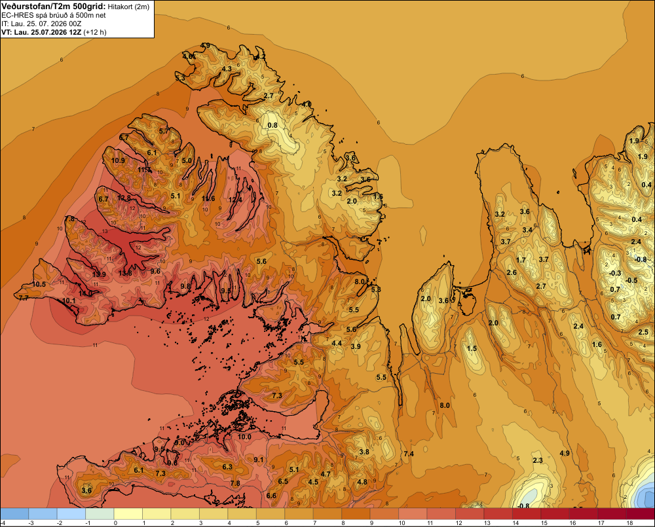
Task: Click the 14.0 temperature label
Action: pos(85,293)
